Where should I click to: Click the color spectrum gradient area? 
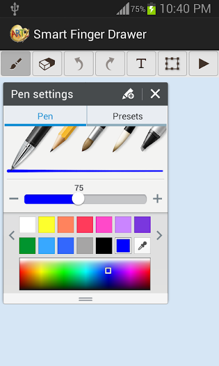pyautogui.click(x=85, y=274)
